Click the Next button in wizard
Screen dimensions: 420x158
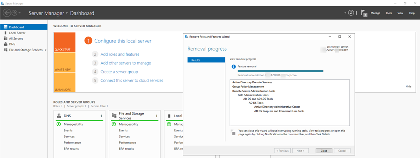tap(300, 151)
